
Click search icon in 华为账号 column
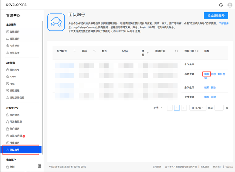pyautogui.click(x=75, y=51)
